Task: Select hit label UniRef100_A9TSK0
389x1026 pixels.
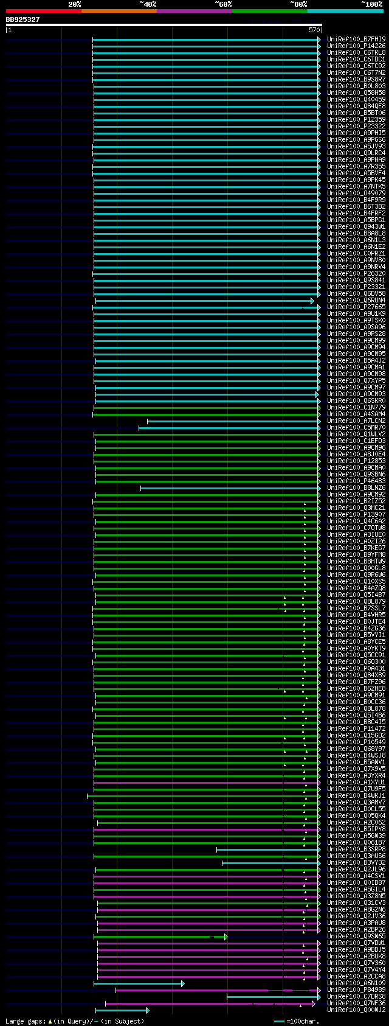Action: [356, 320]
